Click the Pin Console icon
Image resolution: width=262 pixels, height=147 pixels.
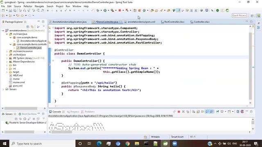coord(217,111)
